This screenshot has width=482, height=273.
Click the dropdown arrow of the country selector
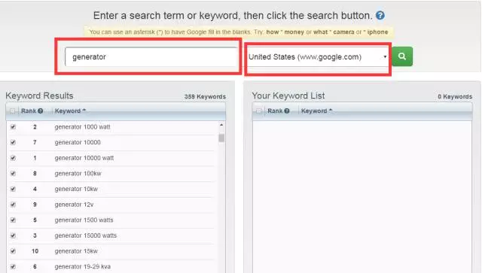click(x=385, y=57)
